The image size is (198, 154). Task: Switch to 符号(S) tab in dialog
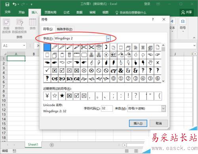click(48, 29)
